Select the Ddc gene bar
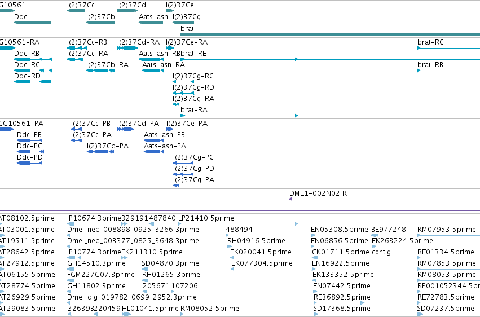 point(33,23)
